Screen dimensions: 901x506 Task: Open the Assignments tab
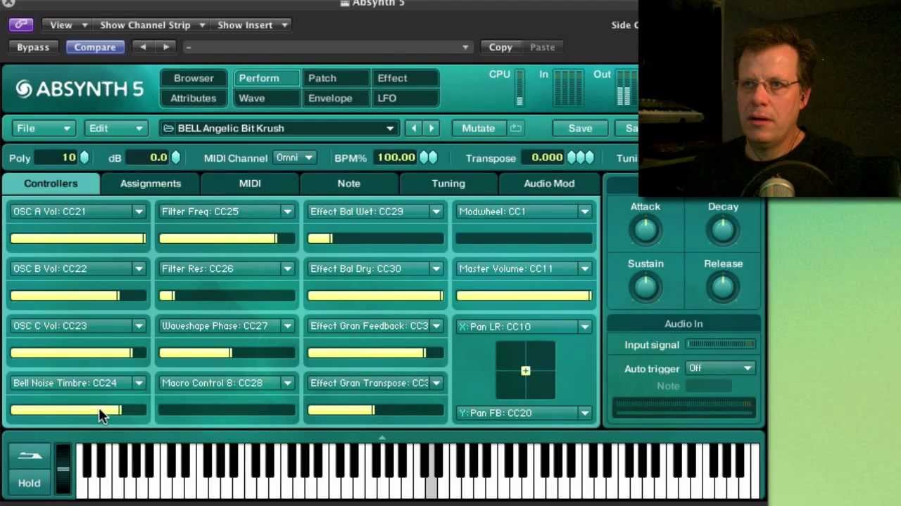tap(151, 183)
